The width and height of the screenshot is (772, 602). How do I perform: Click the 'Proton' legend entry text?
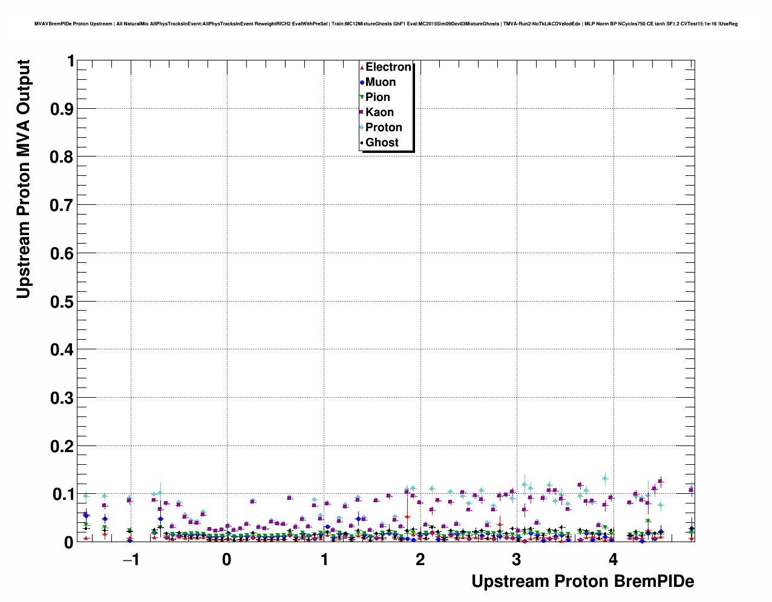tap(384, 128)
